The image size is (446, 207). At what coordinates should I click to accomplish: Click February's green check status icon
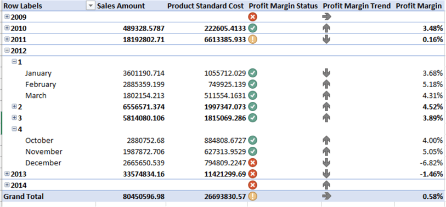pyautogui.click(x=252, y=84)
